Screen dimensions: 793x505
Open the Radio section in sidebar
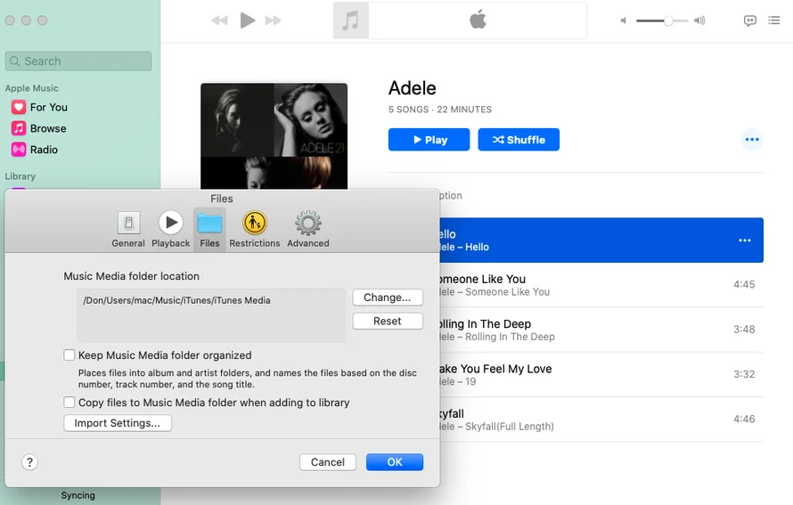(x=43, y=150)
